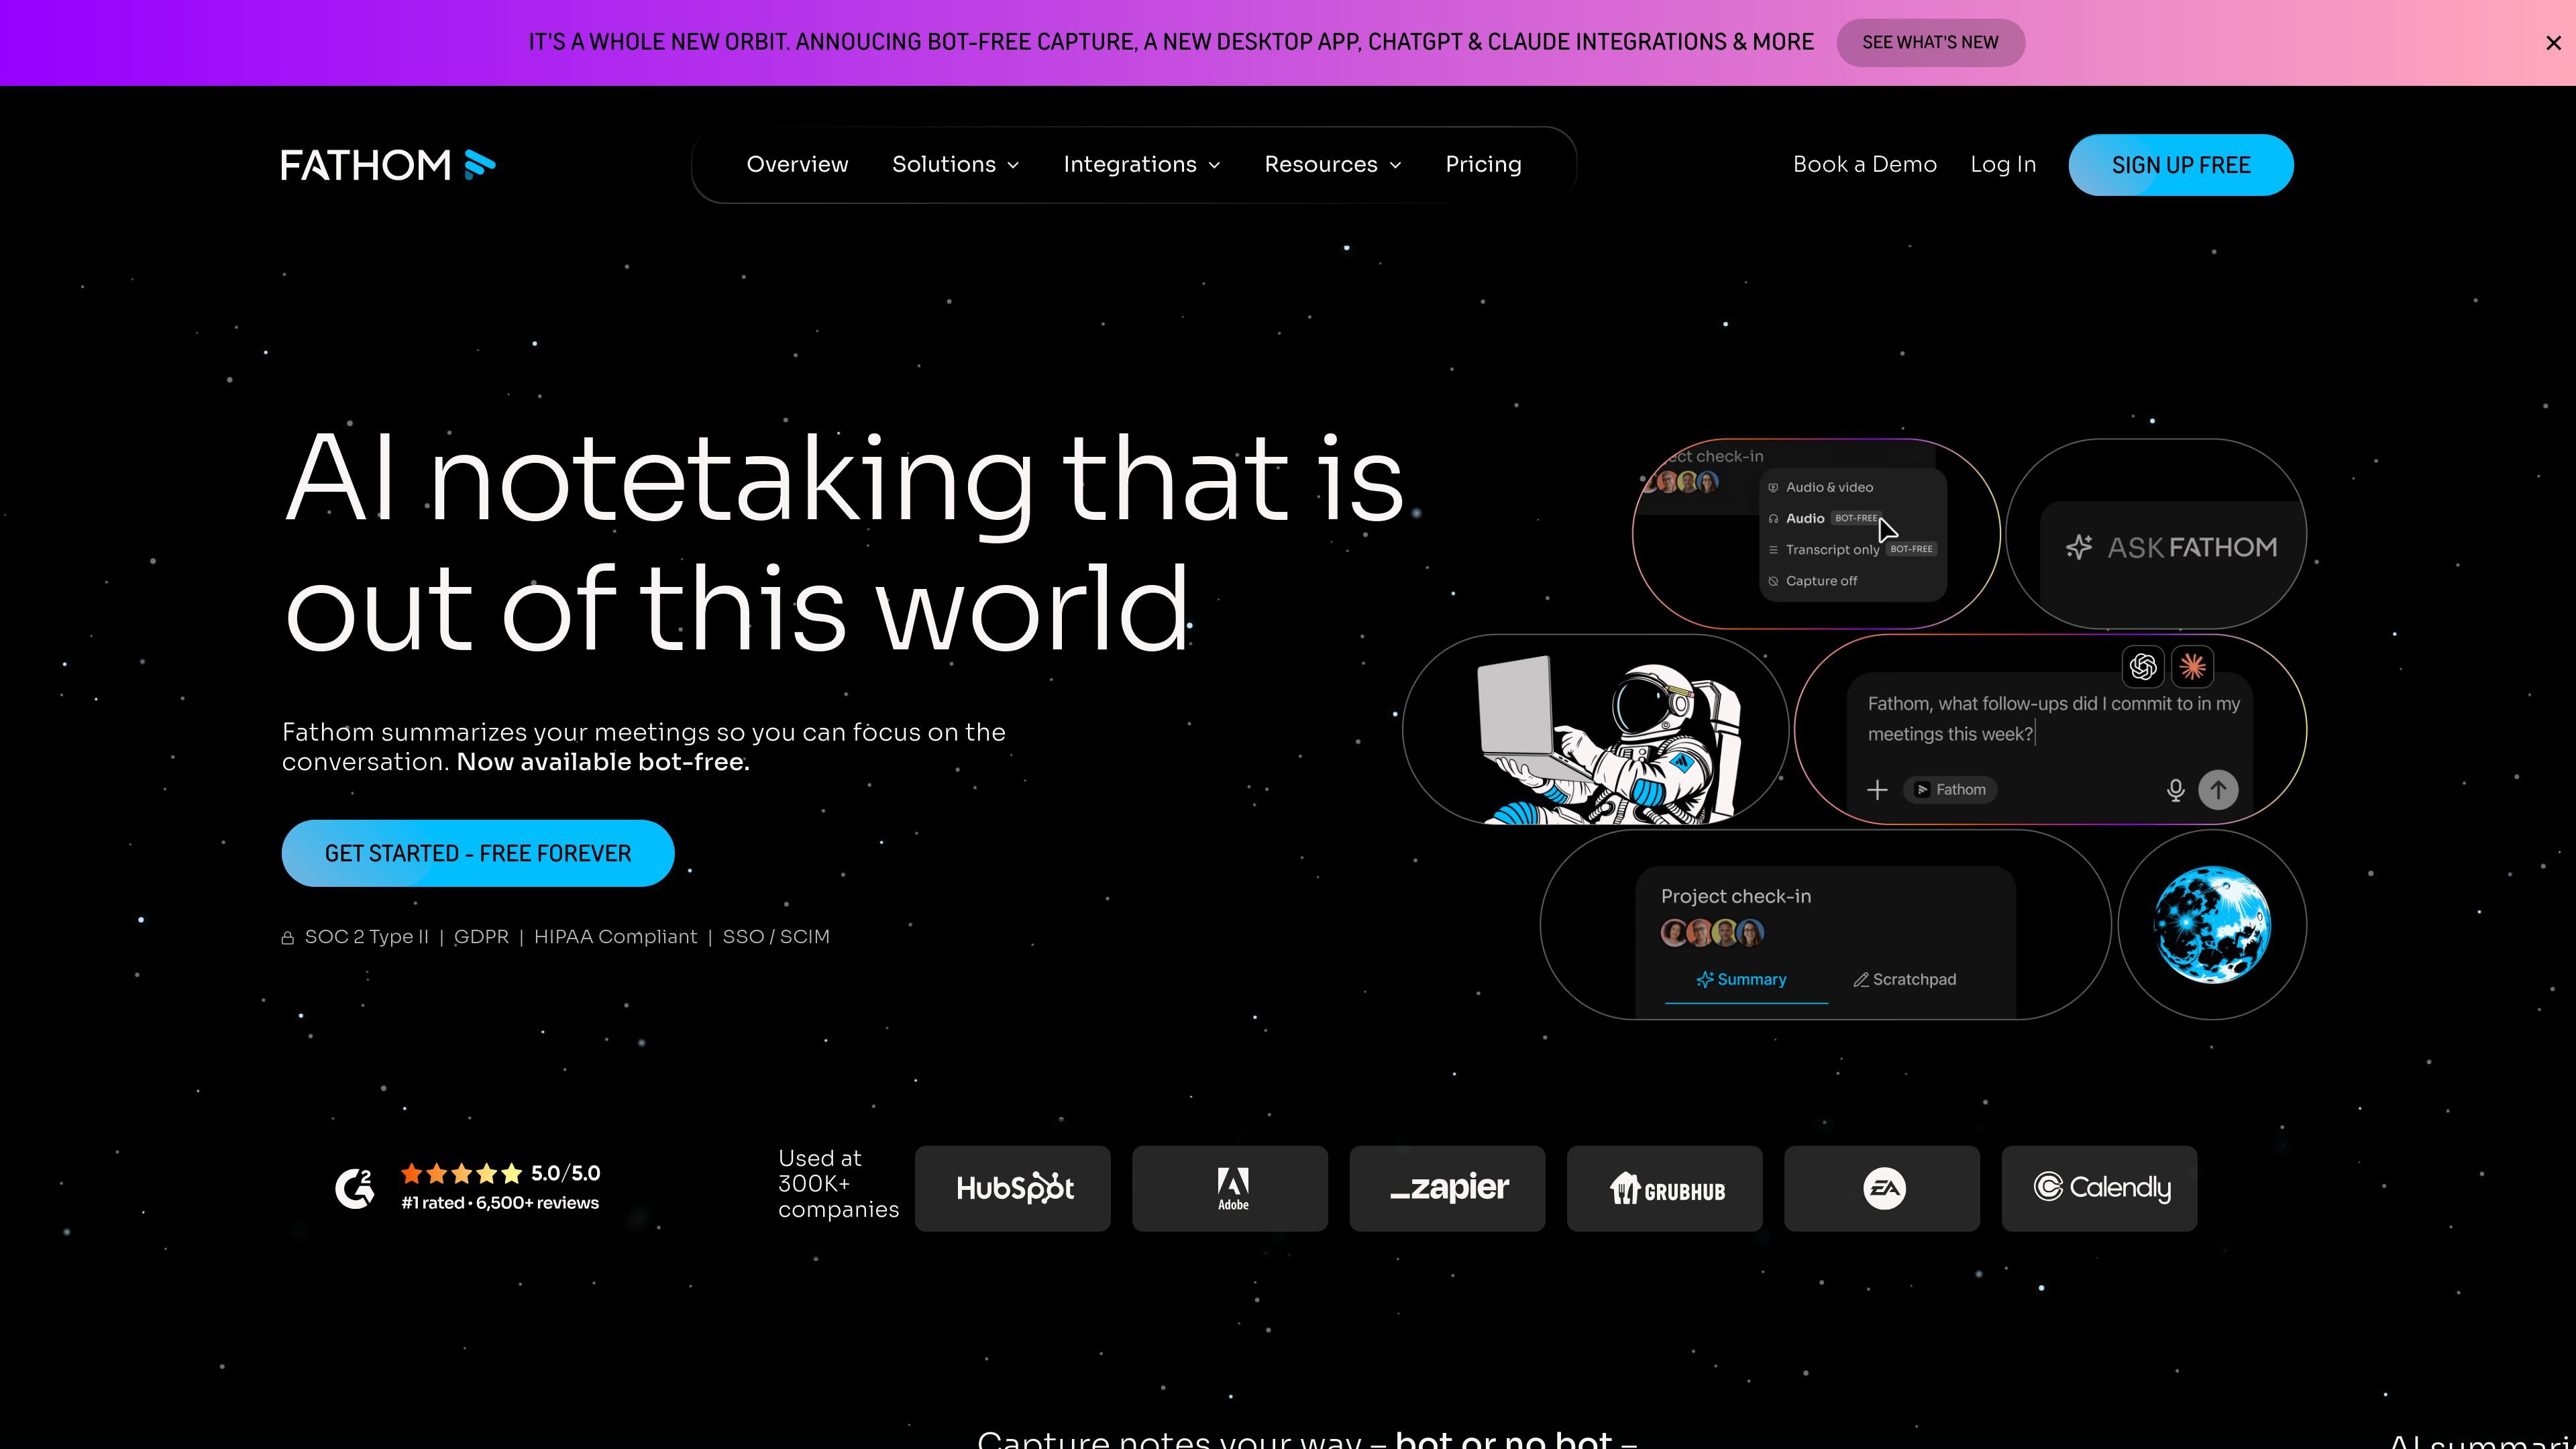Click the G2 logo badge
The height and width of the screenshot is (1449, 2576).
(354, 1188)
